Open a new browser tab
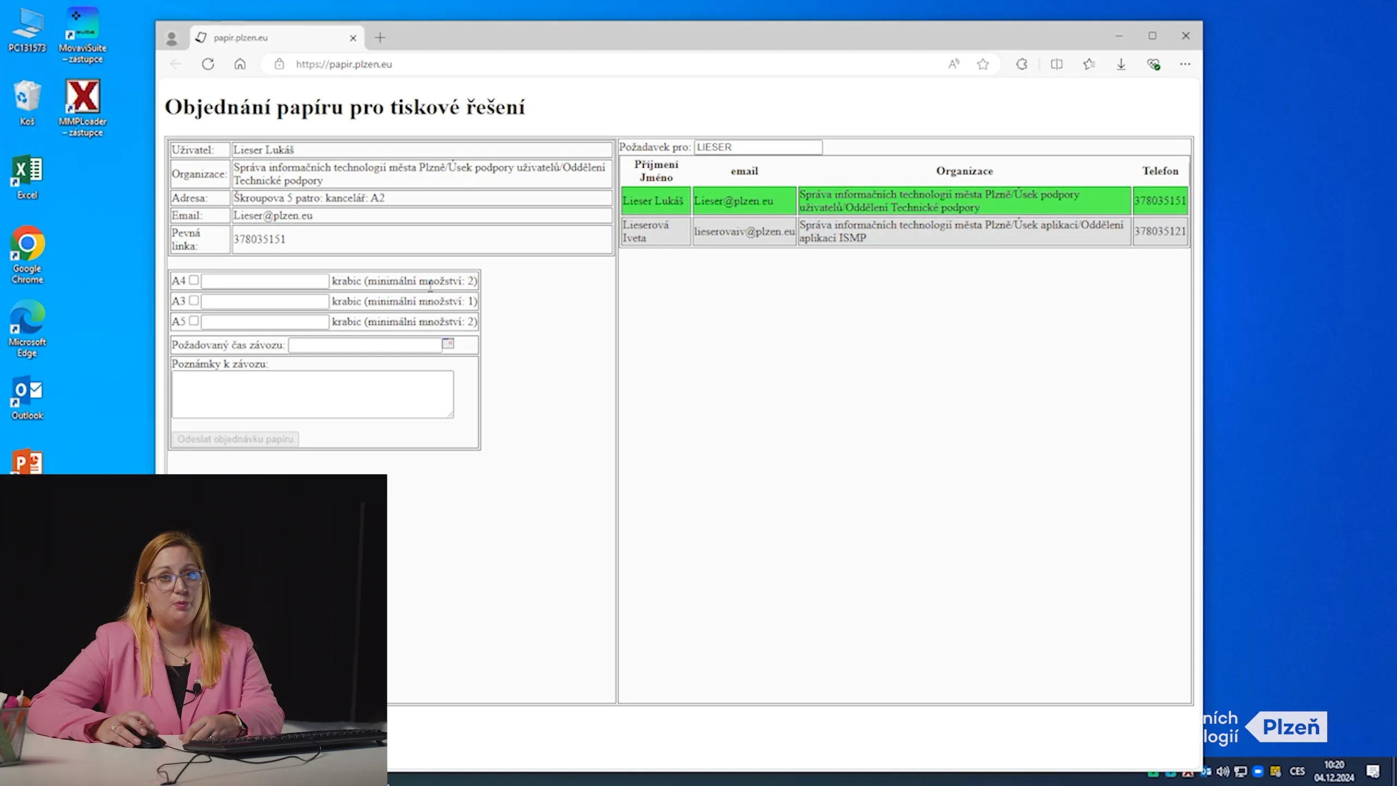This screenshot has height=786, width=1397. (380, 38)
